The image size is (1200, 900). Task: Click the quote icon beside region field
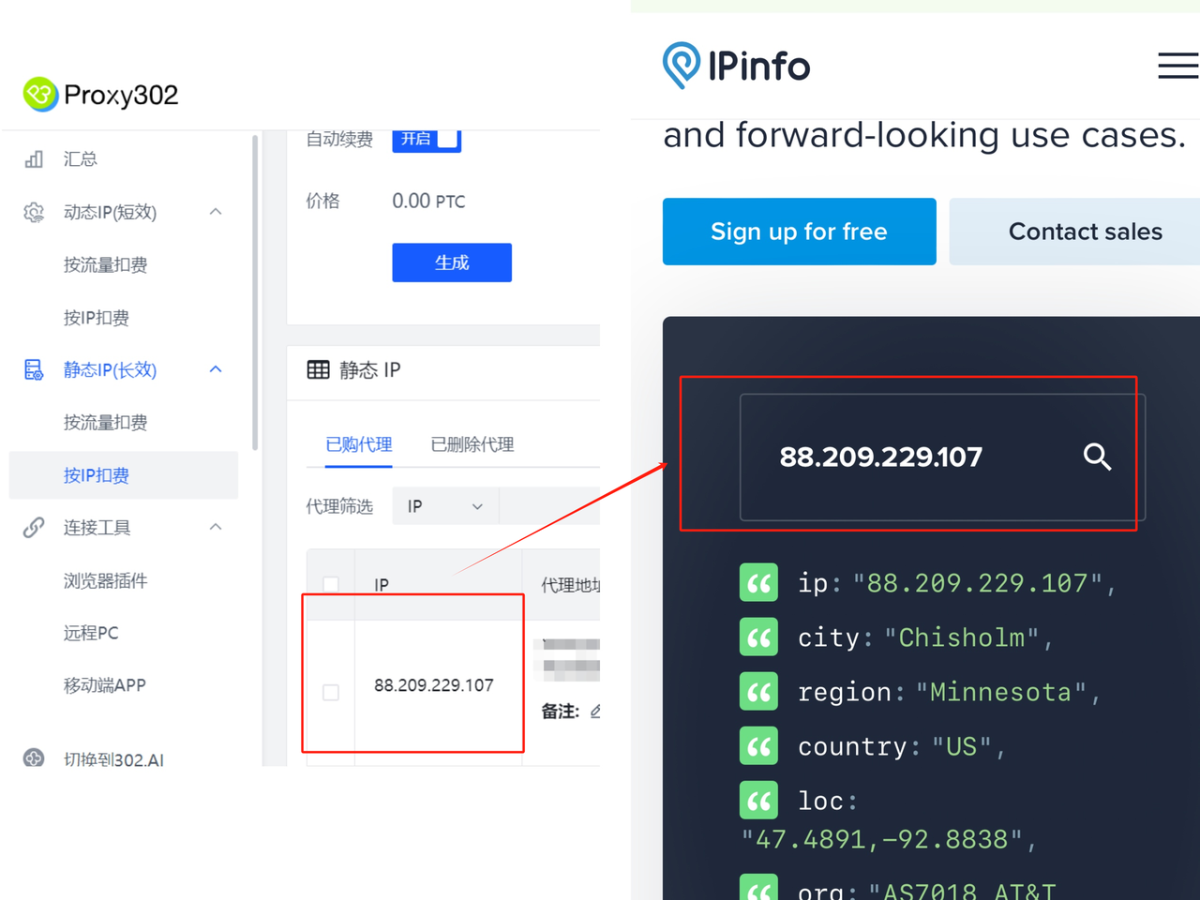tap(758, 691)
